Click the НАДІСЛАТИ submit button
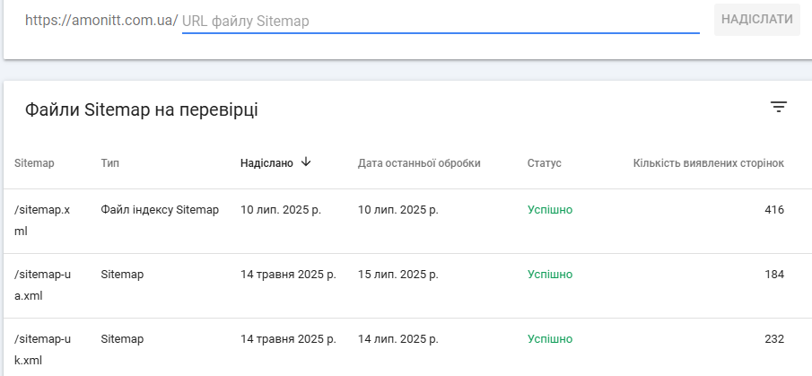 (757, 19)
